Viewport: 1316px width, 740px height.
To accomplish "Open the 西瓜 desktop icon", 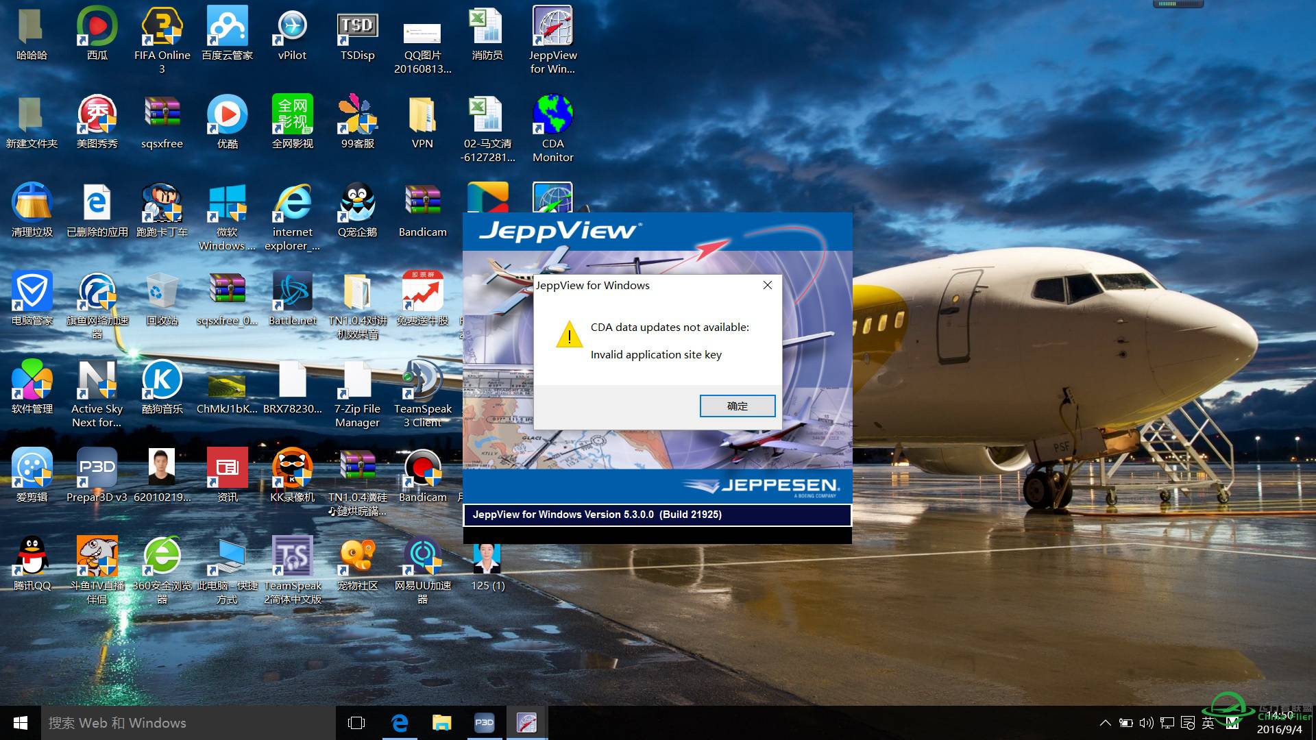I will tap(97, 33).
